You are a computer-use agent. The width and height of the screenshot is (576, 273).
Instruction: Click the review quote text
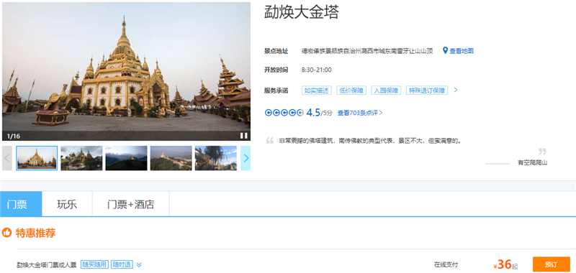[370, 141]
